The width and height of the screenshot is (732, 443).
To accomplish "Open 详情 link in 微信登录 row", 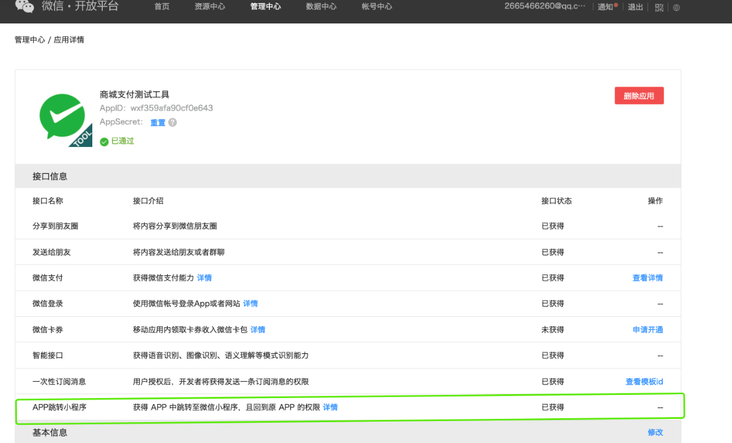I will click(x=251, y=304).
